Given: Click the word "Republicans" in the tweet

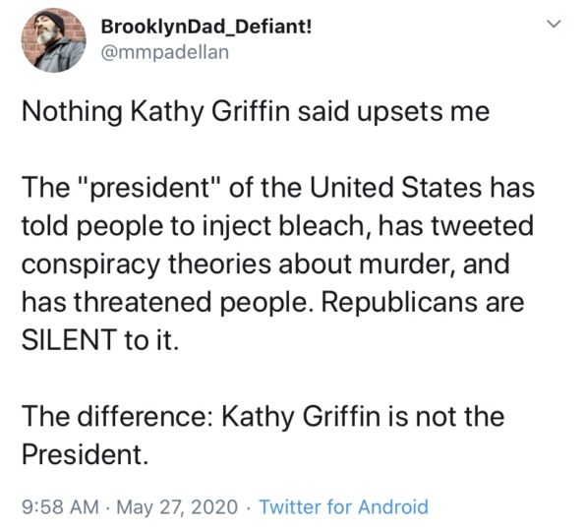Looking at the screenshot, I should (399, 302).
